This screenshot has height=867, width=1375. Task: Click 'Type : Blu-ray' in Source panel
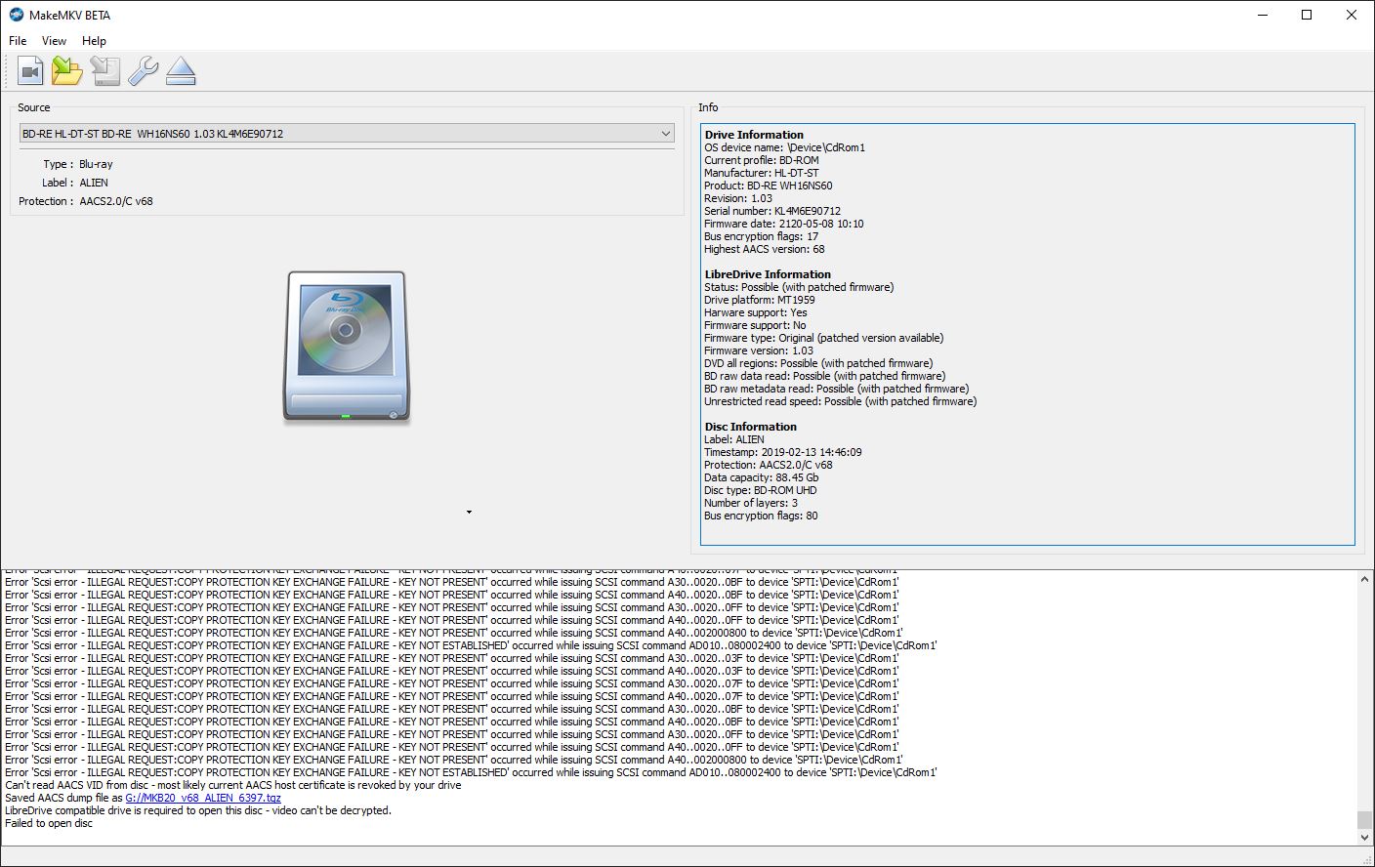coord(78,164)
